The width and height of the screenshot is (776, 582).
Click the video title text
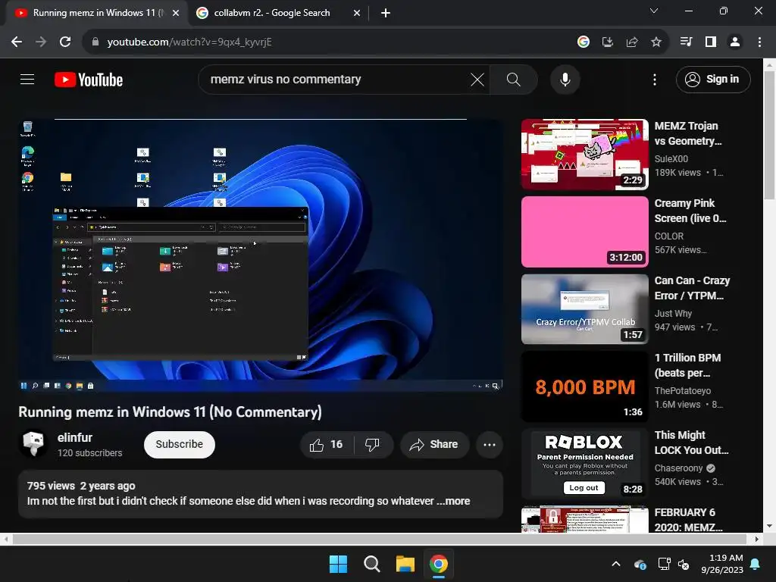pos(171,411)
